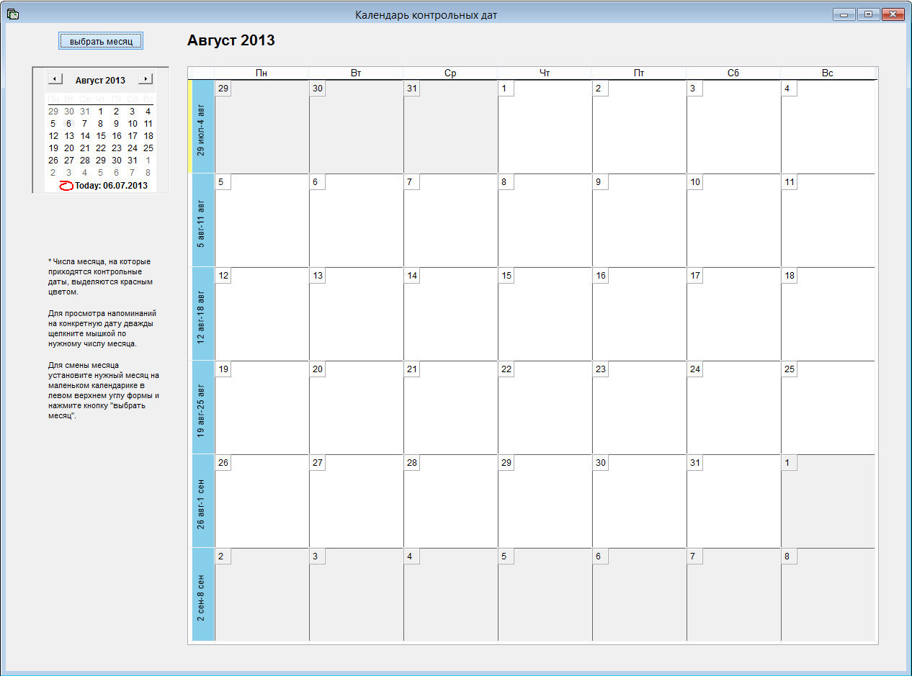Select week row "19 авг-25 авг"

(203, 407)
